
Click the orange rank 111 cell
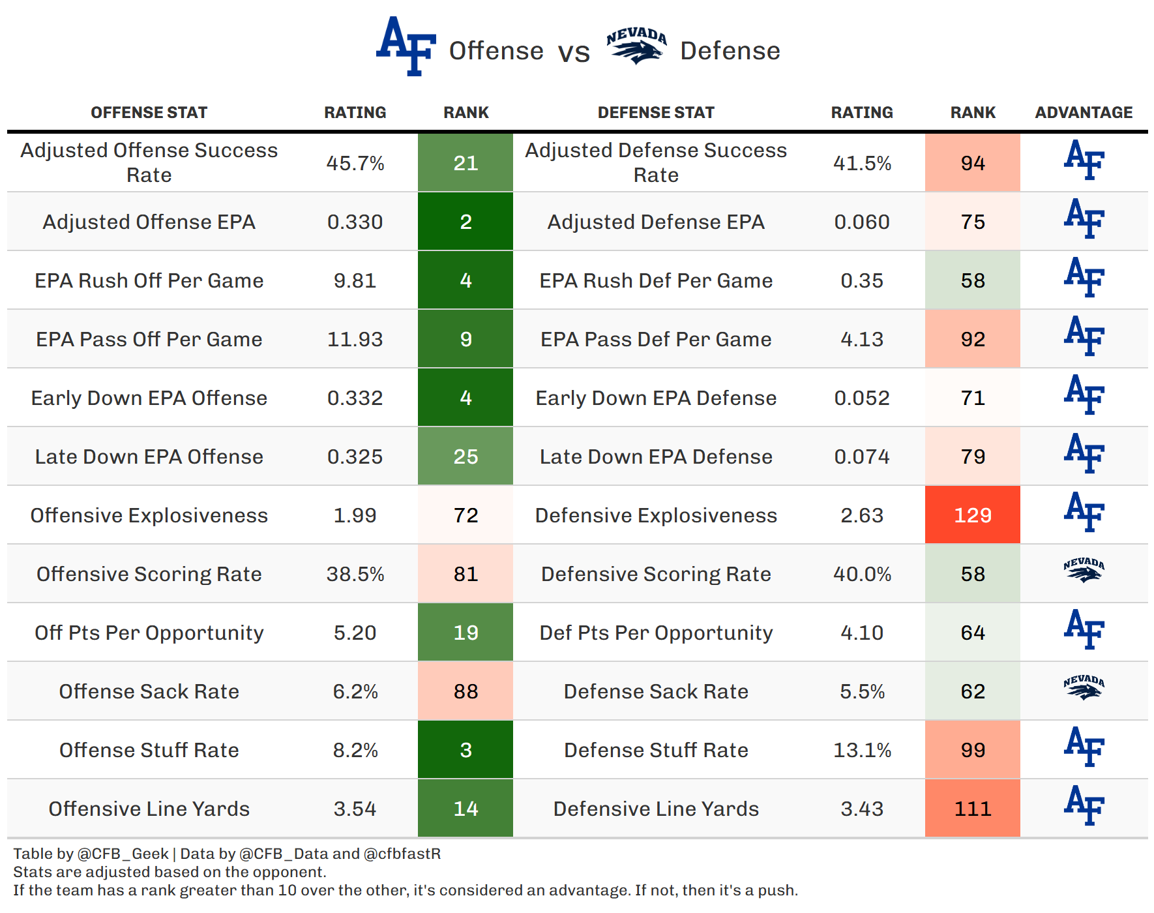973,808
